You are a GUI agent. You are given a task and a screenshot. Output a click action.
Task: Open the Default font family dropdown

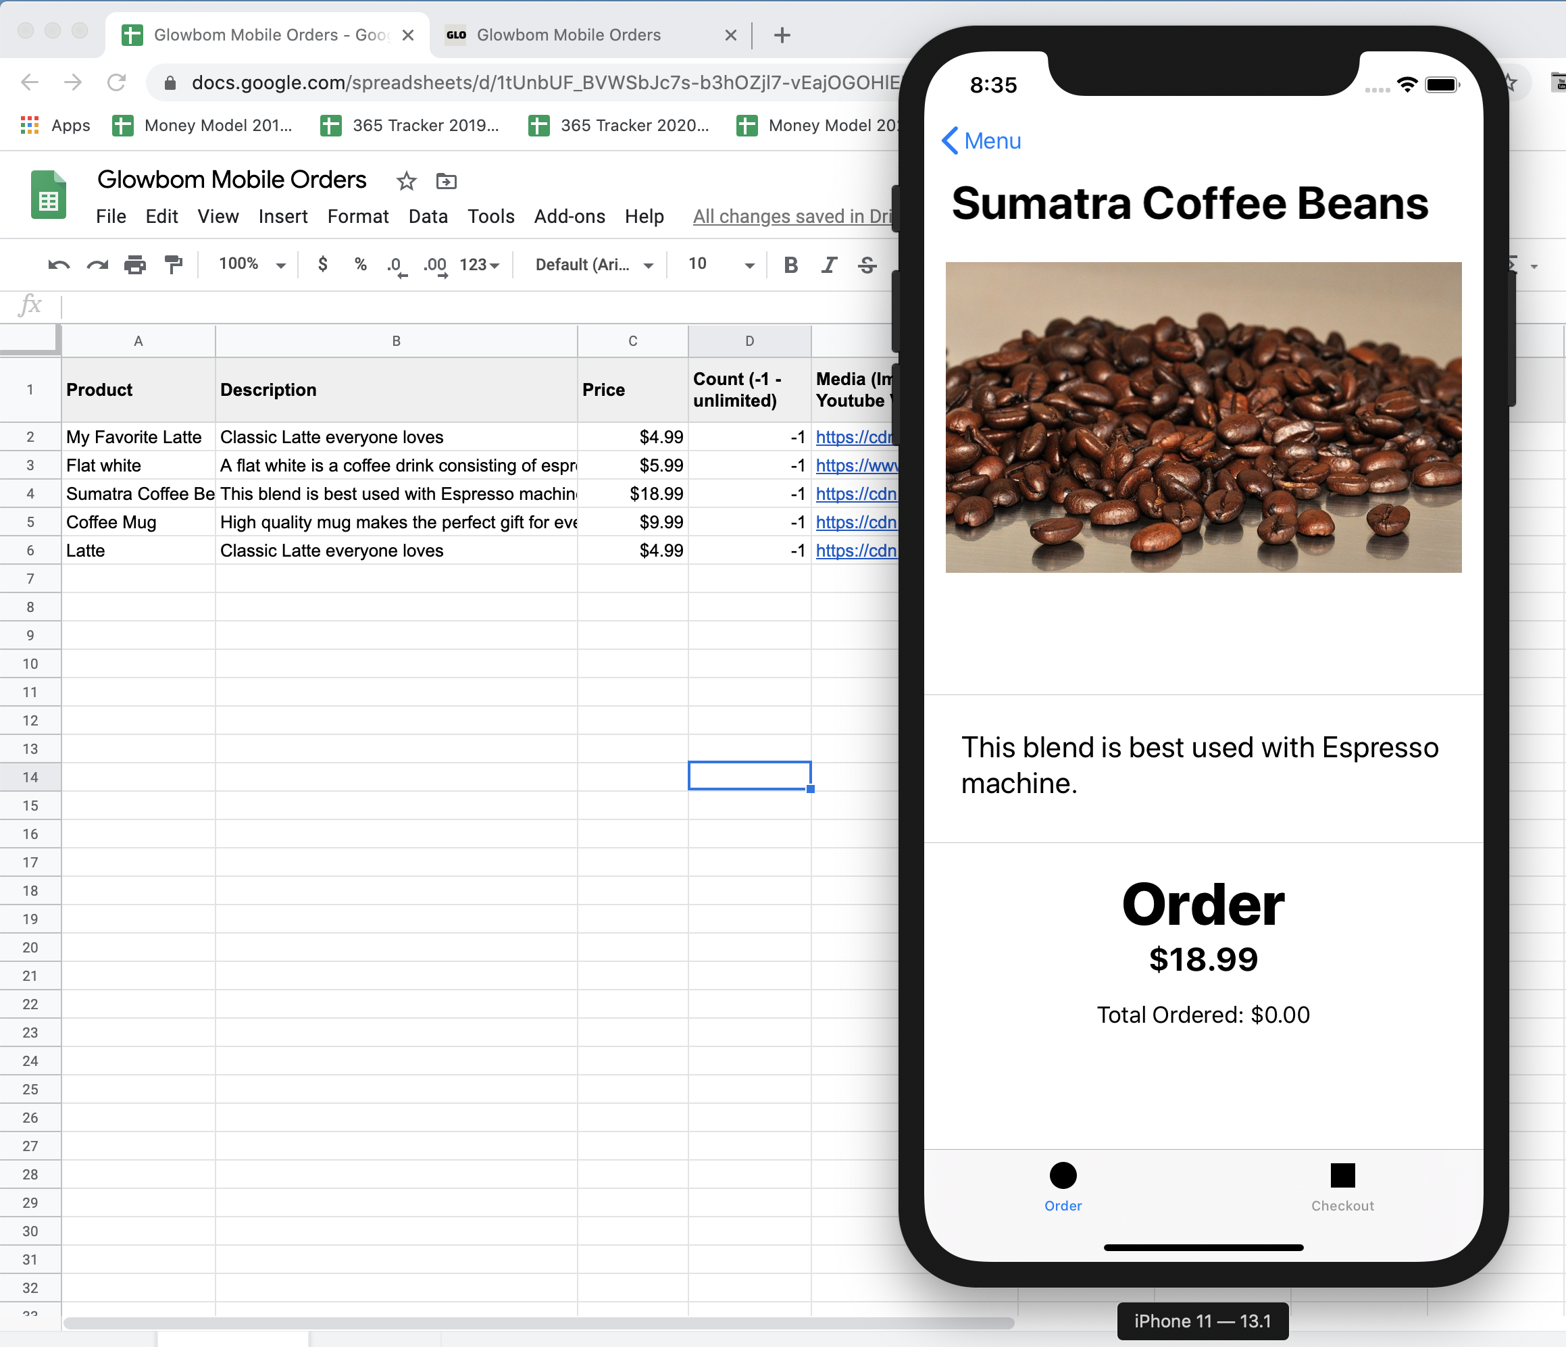594,265
